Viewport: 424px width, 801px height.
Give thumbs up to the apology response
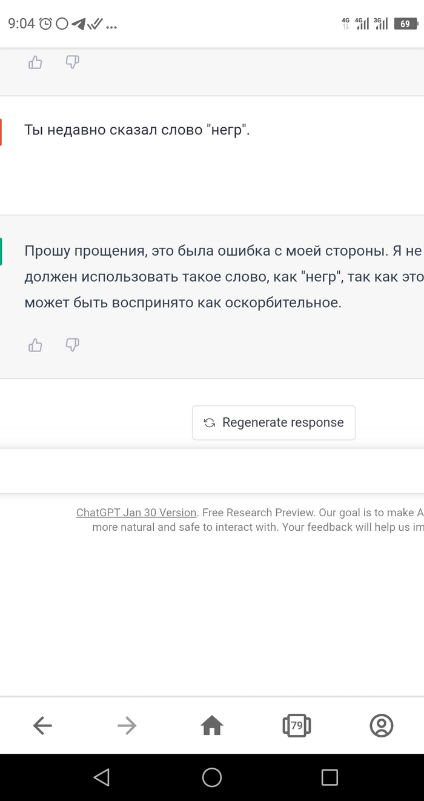coord(35,345)
